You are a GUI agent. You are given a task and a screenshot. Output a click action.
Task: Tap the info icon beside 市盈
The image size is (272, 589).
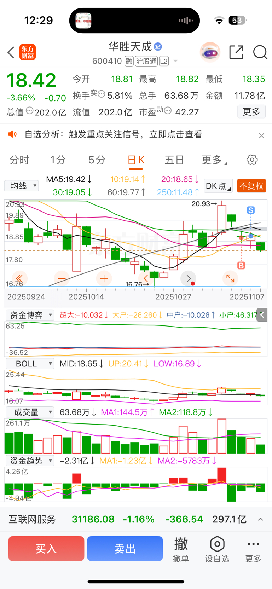(x=168, y=111)
